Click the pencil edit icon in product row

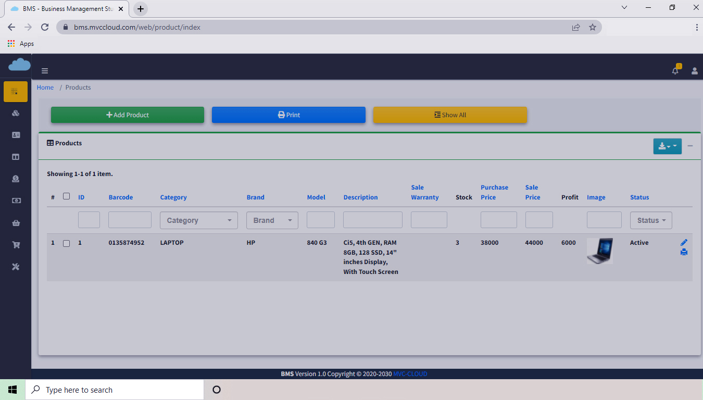[684, 243]
